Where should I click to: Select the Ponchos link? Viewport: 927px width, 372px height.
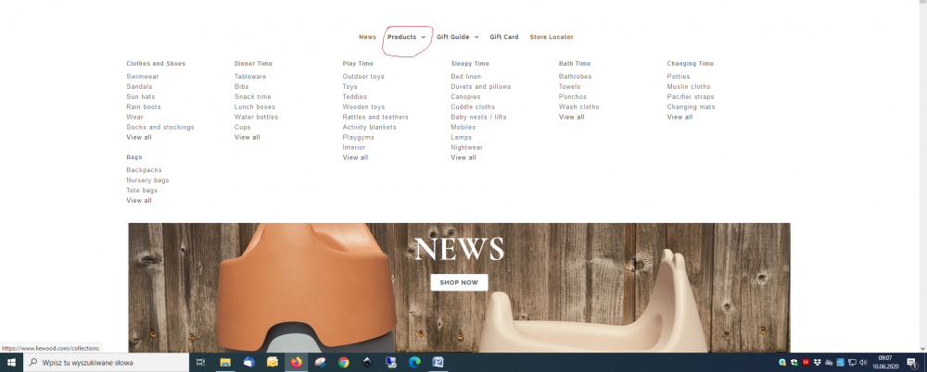point(573,96)
